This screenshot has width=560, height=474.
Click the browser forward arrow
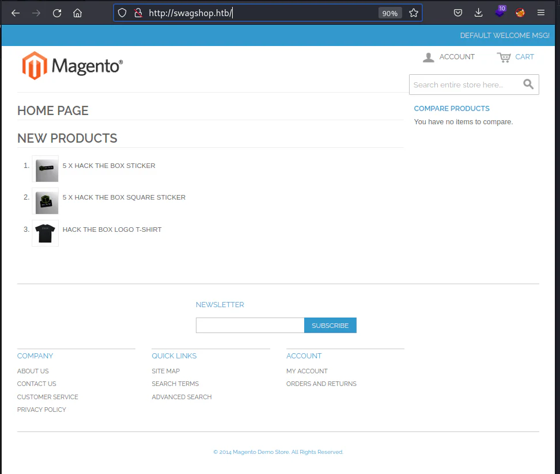point(36,13)
